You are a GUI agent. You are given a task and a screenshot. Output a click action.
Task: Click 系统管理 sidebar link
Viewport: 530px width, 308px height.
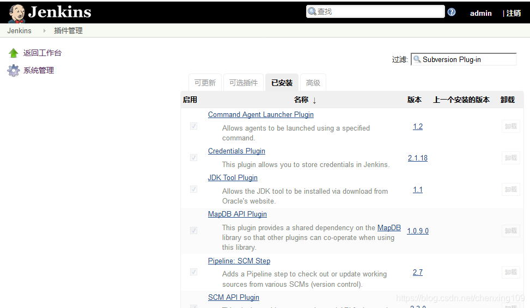(x=39, y=70)
